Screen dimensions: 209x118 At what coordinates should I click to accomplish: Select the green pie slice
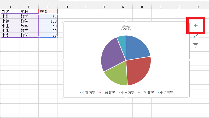click(x=117, y=75)
